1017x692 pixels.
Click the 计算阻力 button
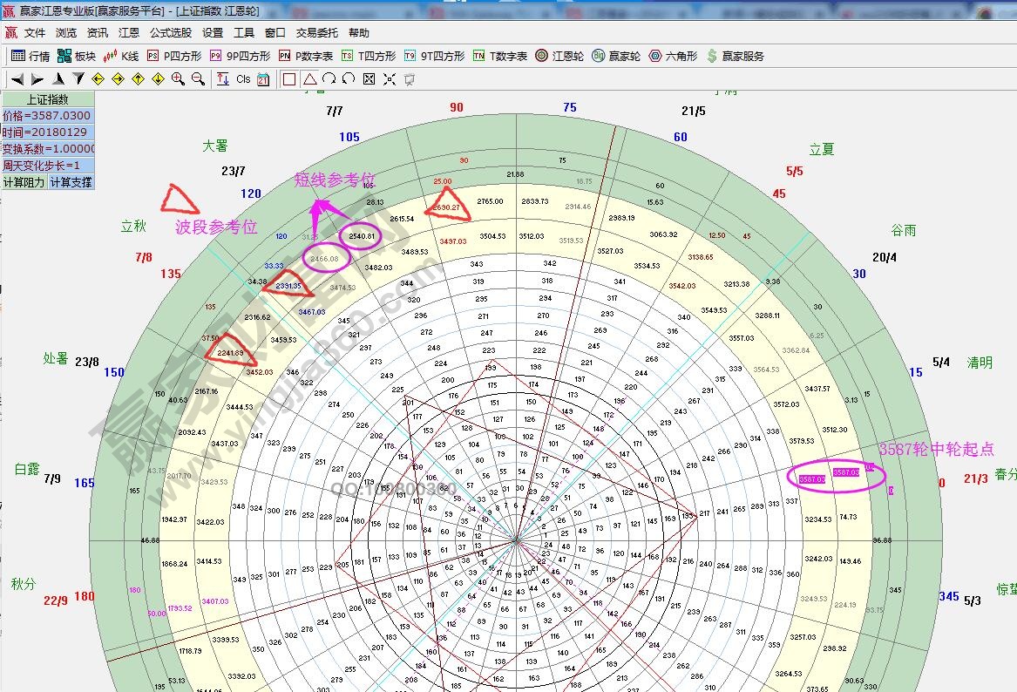pos(24,182)
